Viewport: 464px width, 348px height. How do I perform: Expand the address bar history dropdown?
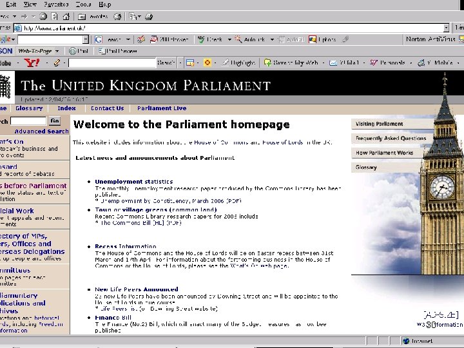point(446,28)
